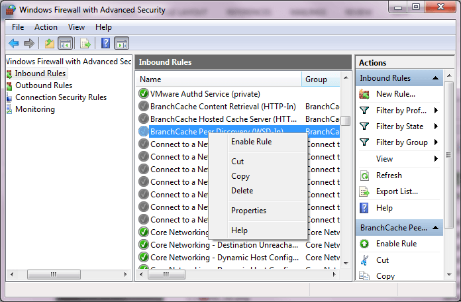Collapse the Inbound Rules section in Actions

(435, 78)
